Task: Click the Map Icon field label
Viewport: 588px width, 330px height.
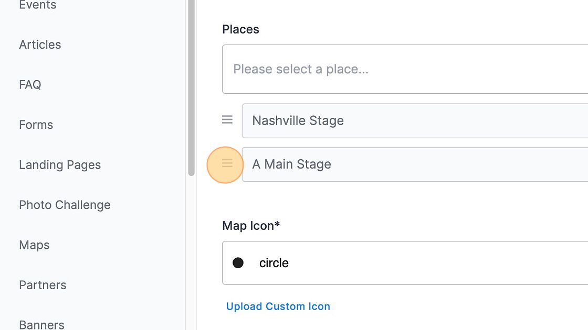Action: (x=251, y=226)
